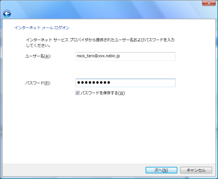Proceed with the 次へ(N) button
This screenshot has height=179, width=218.
161,170
